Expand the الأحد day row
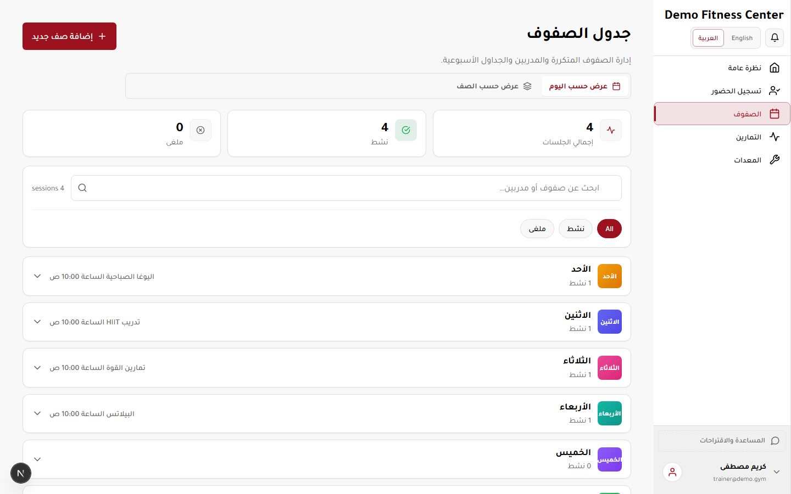The width and height of the screenshot is (791, 494). pyautogui.click(x=37, y=276)
